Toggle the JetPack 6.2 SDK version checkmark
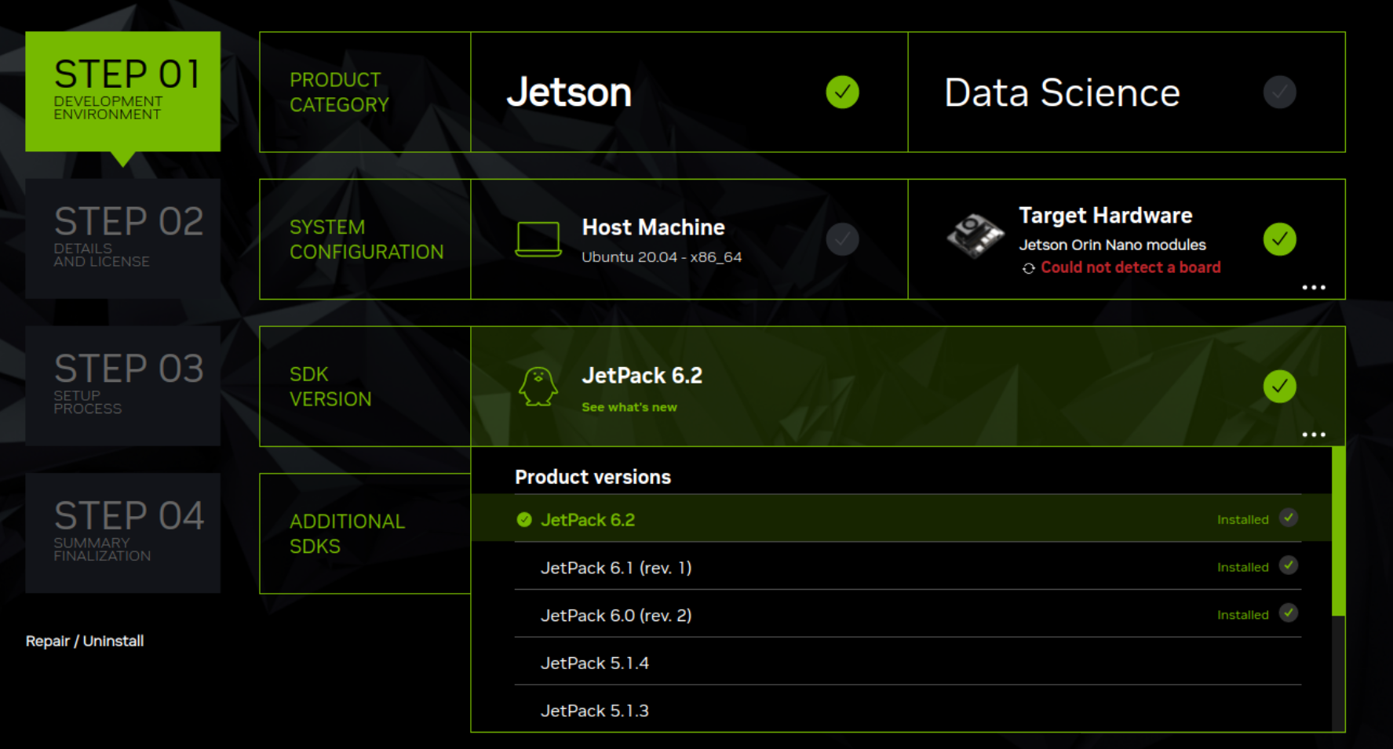The width and height of the screenshot is (1393, 749). coord(1279,386)
